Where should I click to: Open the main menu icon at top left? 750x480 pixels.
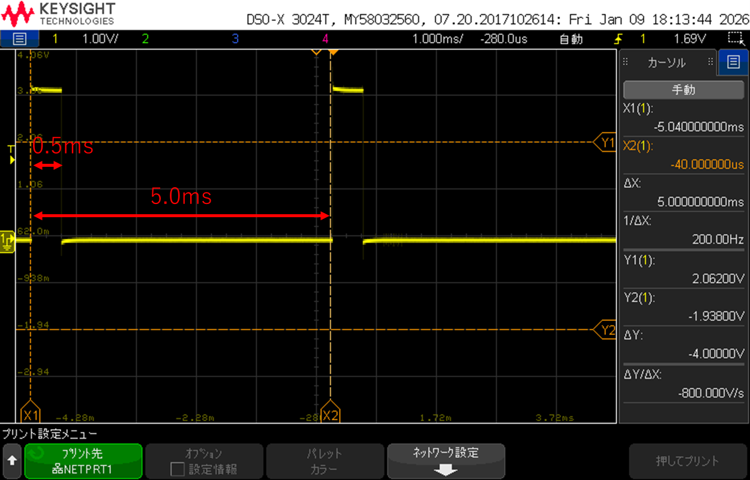pos(19,39)
